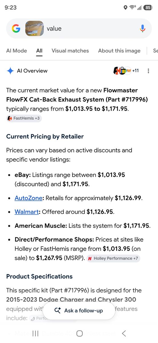Tap the searched image thumbnail in search bar
This screenshot has width=158, height=343.
tap(34, 28)
